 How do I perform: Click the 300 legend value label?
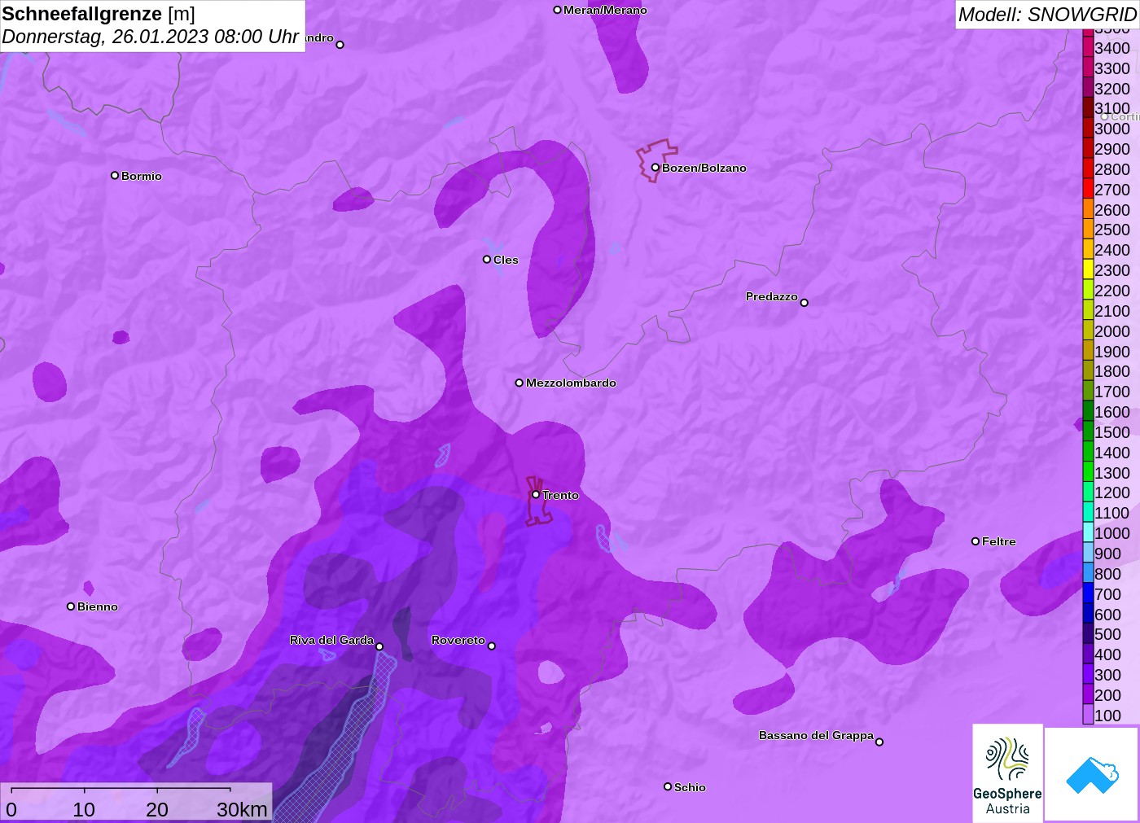coord(1107,675)
